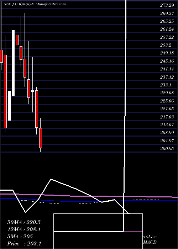Viewport: 178px width, 249px height.
Task: Select the small white doji candle near 230
Action: (33, 91)
